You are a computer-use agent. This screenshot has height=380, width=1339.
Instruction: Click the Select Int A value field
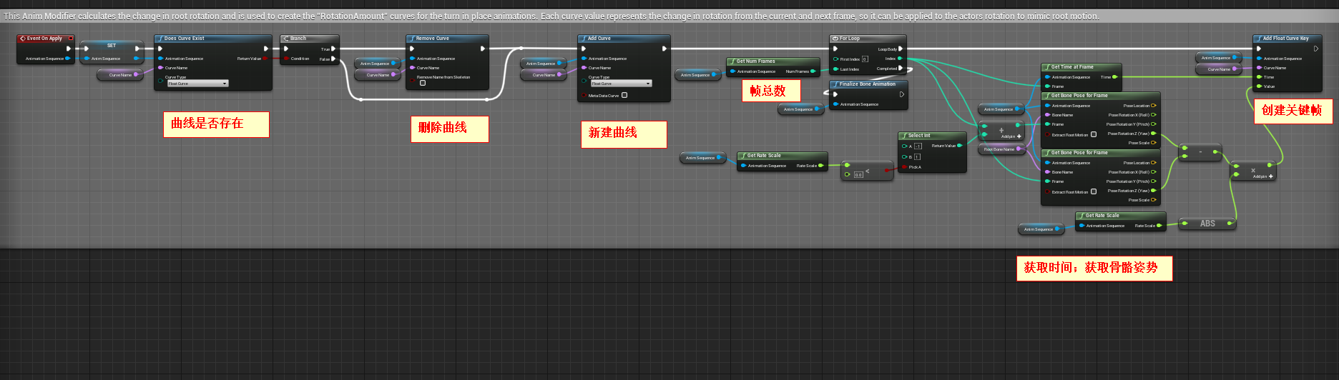pos(918,146)
